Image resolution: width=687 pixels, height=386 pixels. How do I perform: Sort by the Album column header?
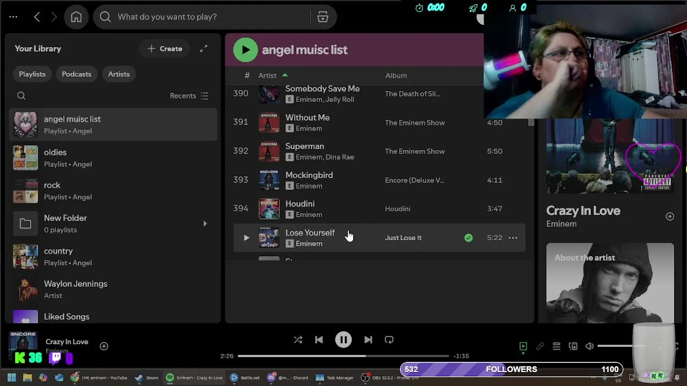tap(396, 76)
